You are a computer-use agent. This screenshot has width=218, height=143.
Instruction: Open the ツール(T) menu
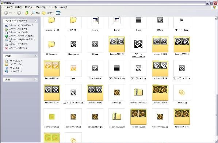pyautogui.click(x=53, y=7)
